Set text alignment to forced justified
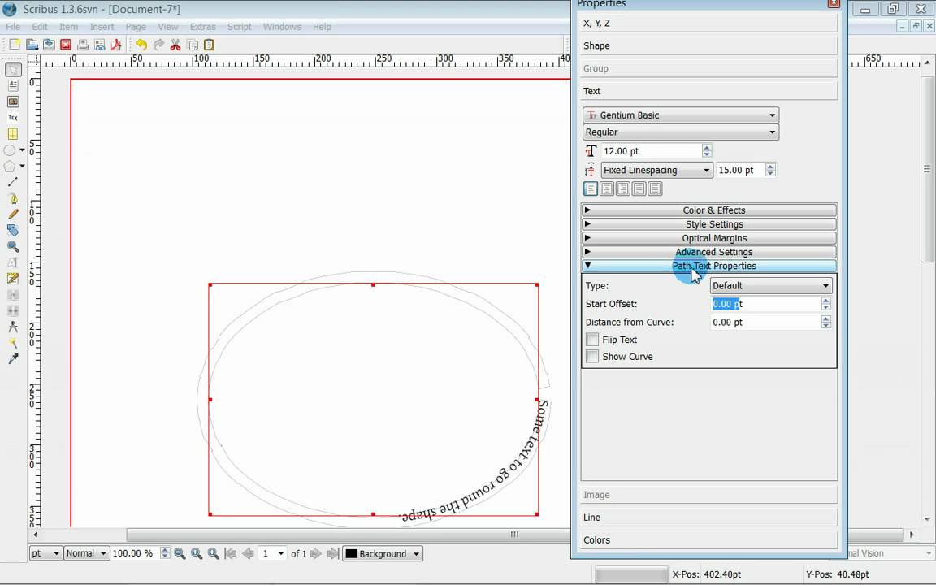Viewport: 936px width, 585px height. tap(655, 188)
